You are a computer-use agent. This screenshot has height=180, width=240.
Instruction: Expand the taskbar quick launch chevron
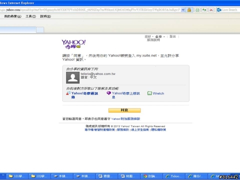[3, 175]
